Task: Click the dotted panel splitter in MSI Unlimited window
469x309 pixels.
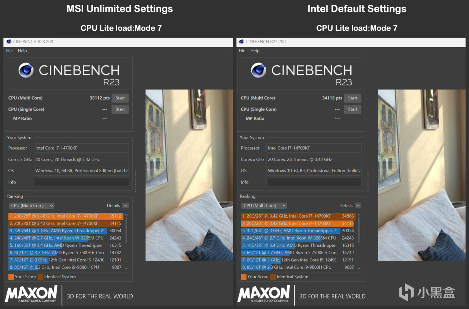Action: (x=135, y=181)
